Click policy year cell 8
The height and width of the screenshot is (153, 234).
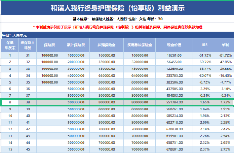point(10,103)
